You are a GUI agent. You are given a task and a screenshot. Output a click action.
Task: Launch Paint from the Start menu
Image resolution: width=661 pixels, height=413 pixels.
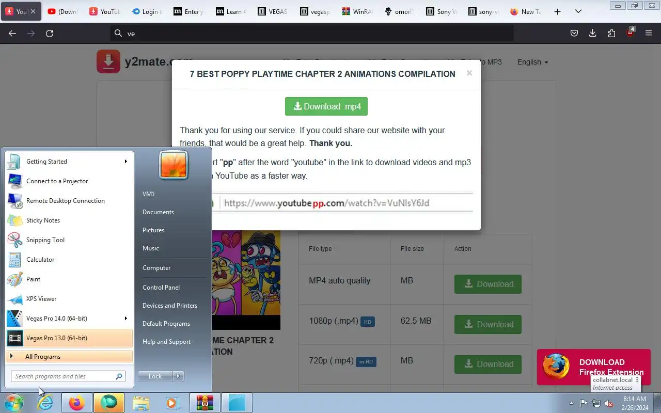[x=69, y=279]
